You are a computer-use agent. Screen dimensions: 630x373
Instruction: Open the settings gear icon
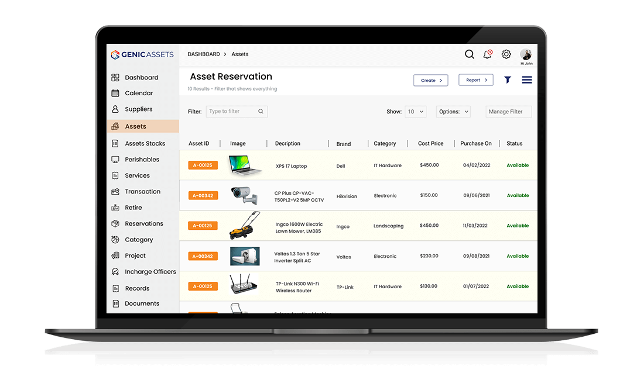pos(506,54)
